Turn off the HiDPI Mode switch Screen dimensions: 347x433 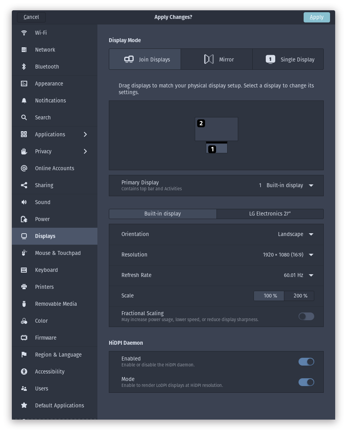pyautogui.click(x=306, y=382)
